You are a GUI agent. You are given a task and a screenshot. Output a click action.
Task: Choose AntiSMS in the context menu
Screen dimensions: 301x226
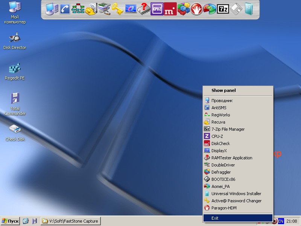[238, 108]
